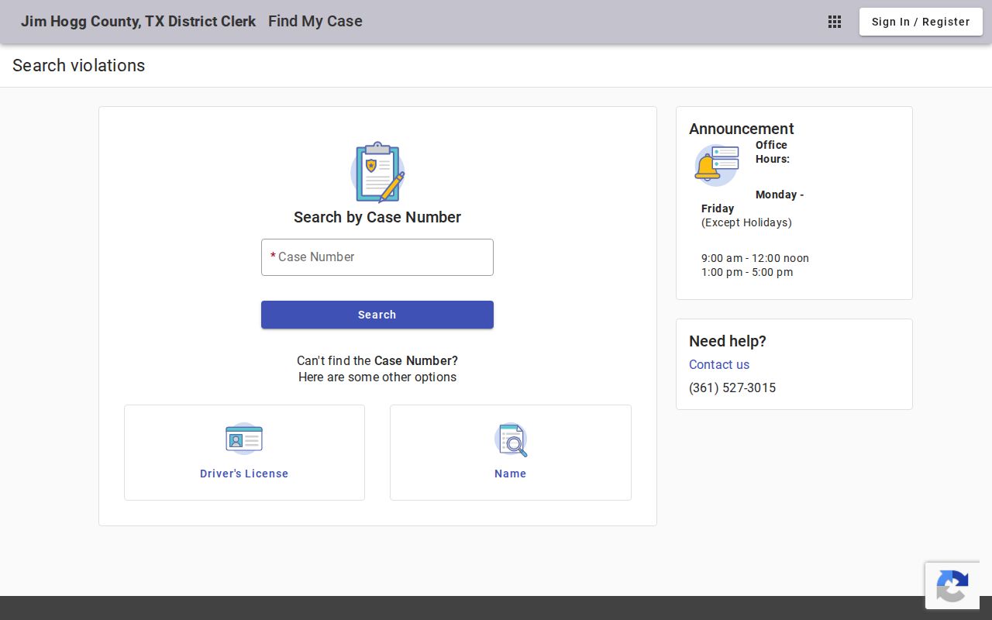This screenshot has height=620, width=992.
Task: Focus the Case Number input field
Action: tap(377, 257)
